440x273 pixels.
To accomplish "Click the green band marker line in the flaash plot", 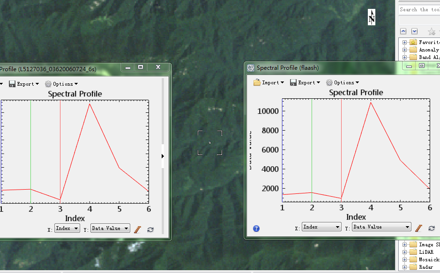I will (312, 150).
